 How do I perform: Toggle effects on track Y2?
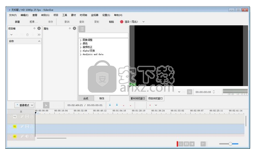point(22,117)
